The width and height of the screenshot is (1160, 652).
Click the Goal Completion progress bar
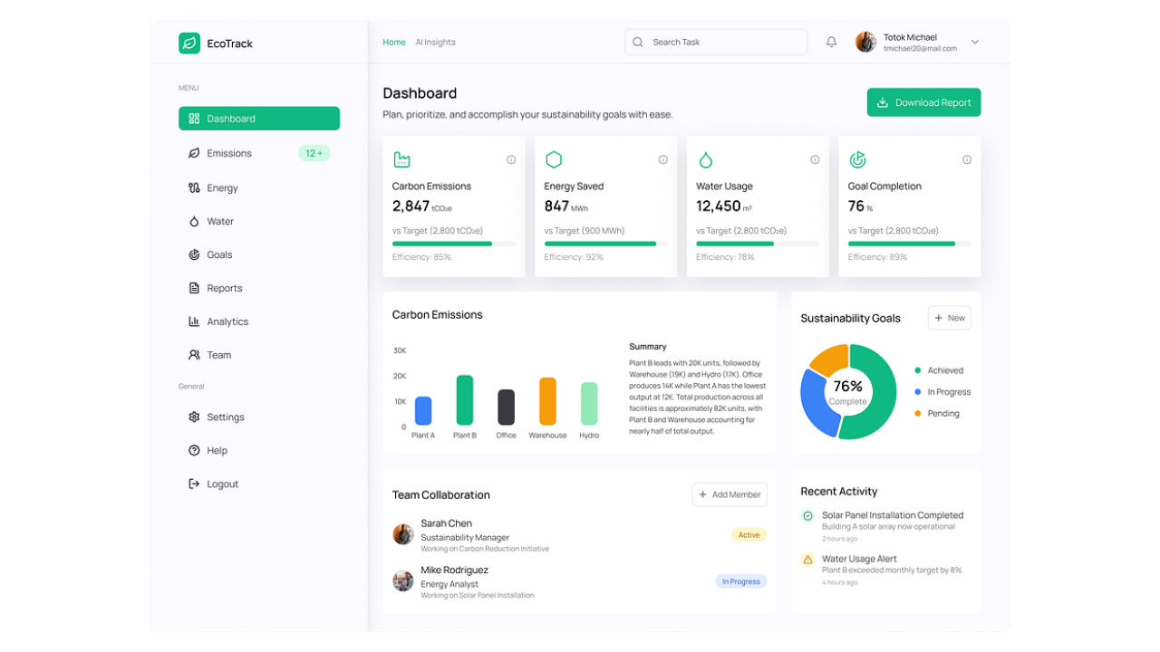pos(910,244)
